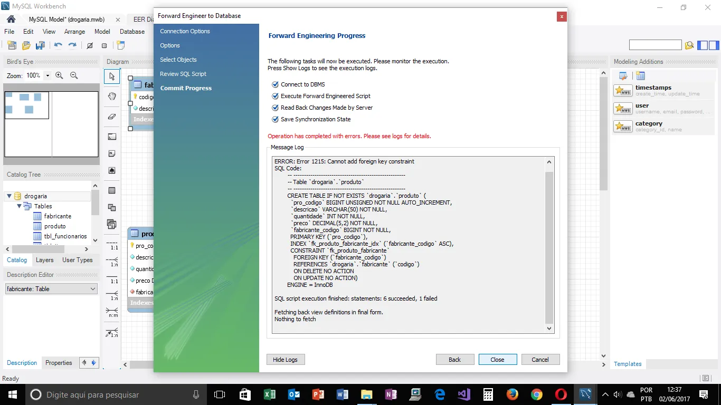Select Review SQL Script wizard step
The height and width of the screenshot is (405, 721).
pos(183,74)
